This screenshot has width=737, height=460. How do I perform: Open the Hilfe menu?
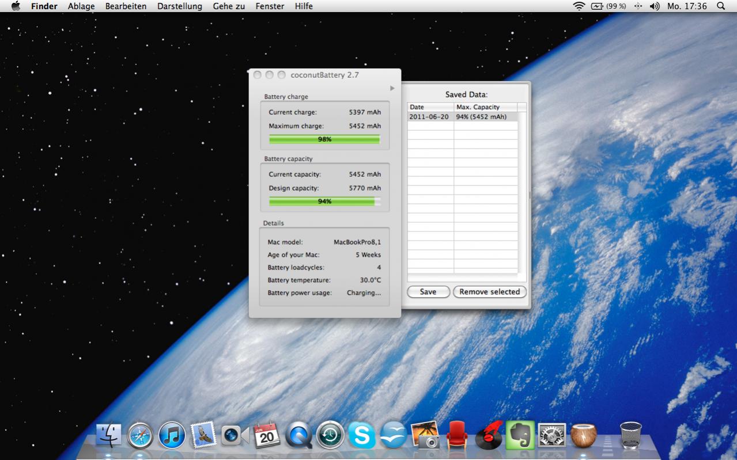(304, 6)
